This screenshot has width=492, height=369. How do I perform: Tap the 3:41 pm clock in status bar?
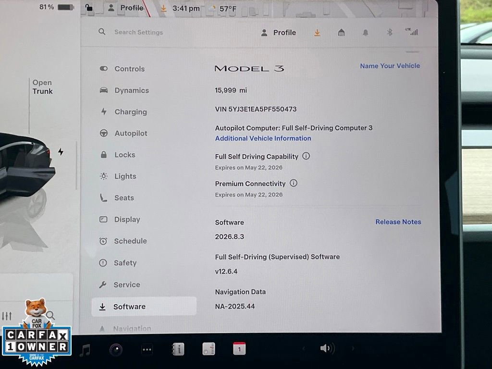(186, 9)
